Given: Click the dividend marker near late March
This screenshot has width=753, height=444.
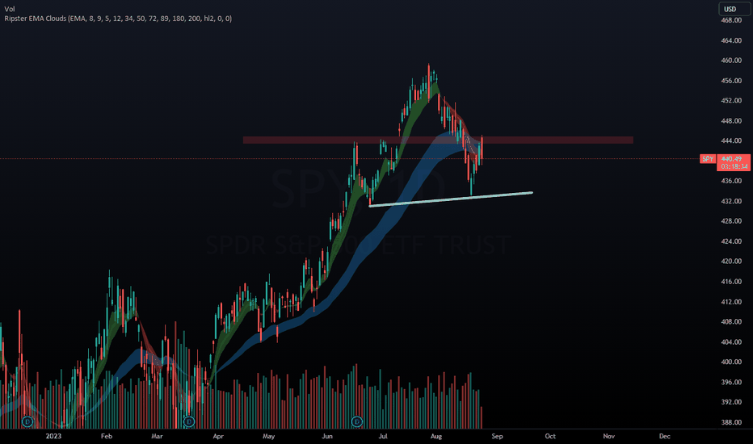Looking at the screenshot, I should coord(189,422).
